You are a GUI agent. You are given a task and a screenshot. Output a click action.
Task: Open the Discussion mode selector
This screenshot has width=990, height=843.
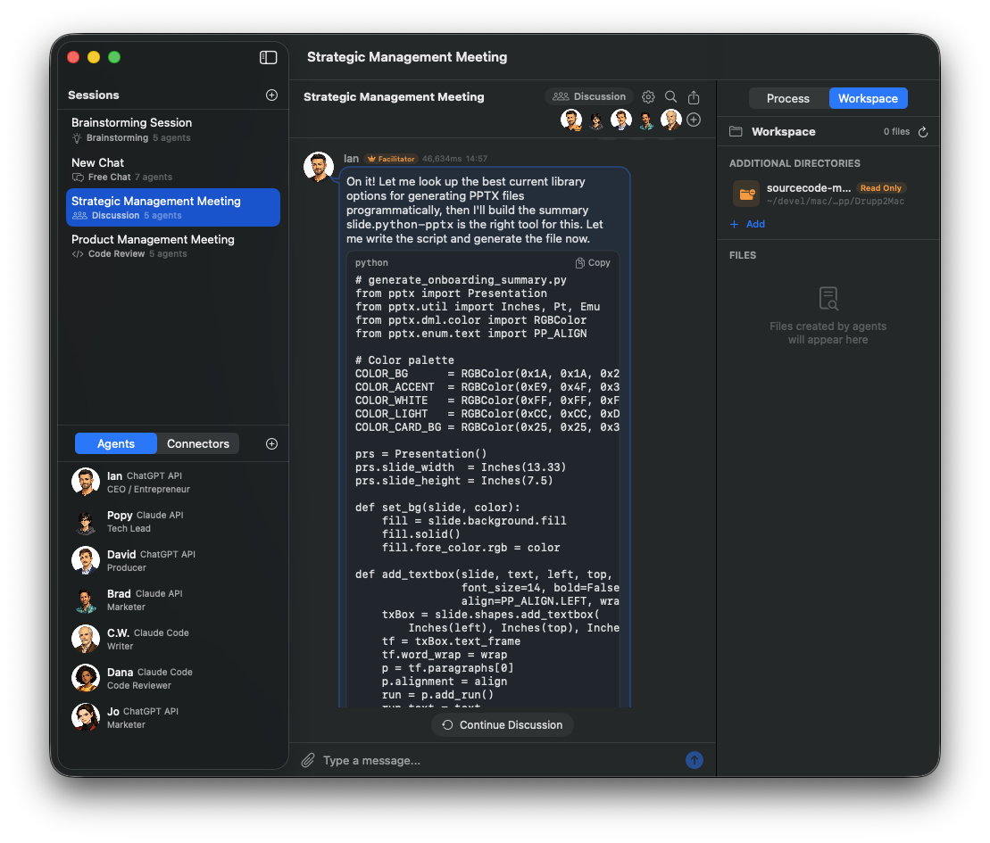589,96
